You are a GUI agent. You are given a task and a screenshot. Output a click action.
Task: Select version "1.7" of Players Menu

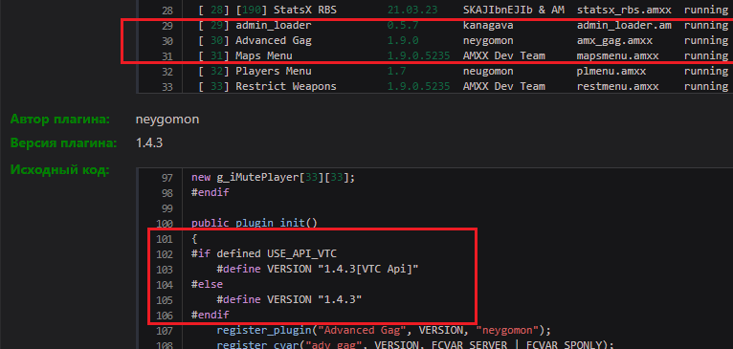tap(396, 72)
